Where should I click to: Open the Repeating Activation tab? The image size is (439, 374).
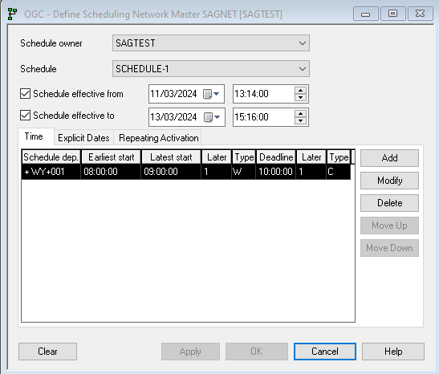pos(158,138)
